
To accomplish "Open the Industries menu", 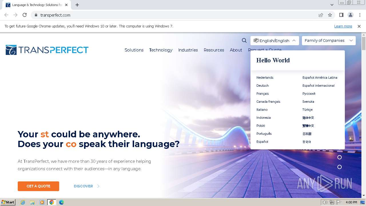I will pyautogui.click(x=188, y=50).
